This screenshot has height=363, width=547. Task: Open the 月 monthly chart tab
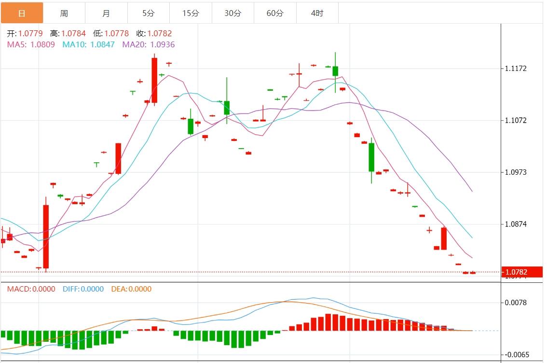point(106,13)
